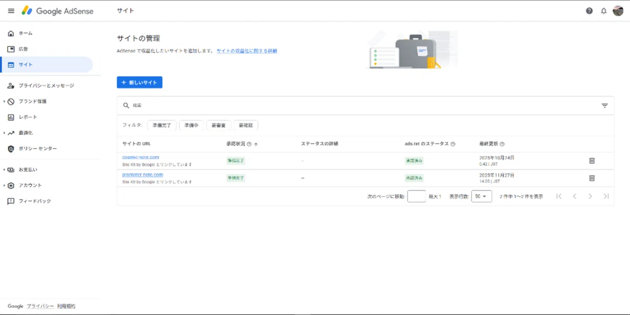
Task: Open the 利用規約 footer link
Action: point(66,306)
